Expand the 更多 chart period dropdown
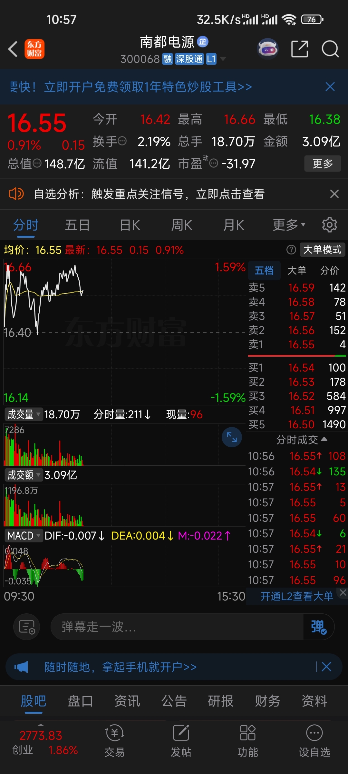This screenshot has height=774, width=348. tap(289, 225)
